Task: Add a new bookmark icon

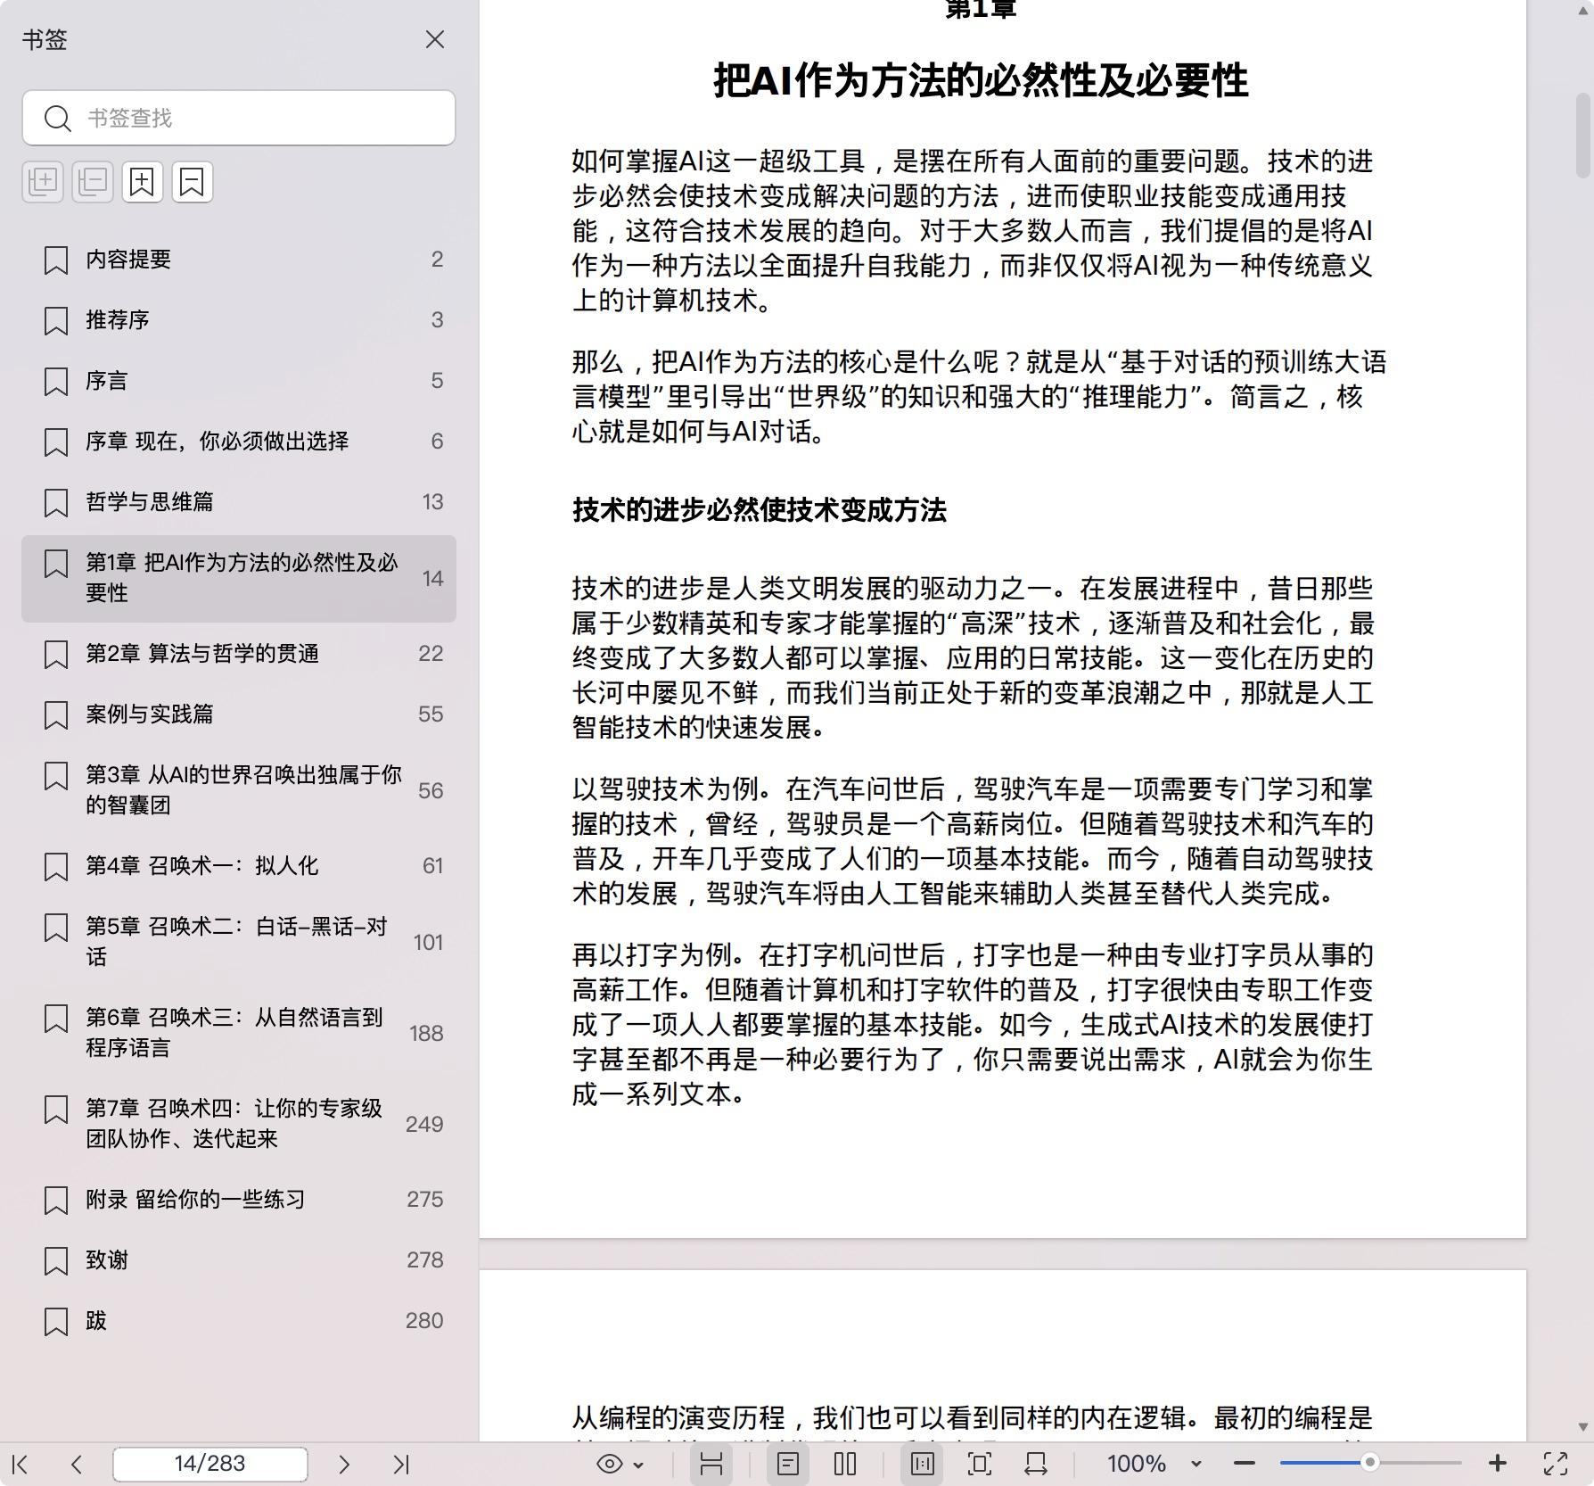Action: click(143, 182)
